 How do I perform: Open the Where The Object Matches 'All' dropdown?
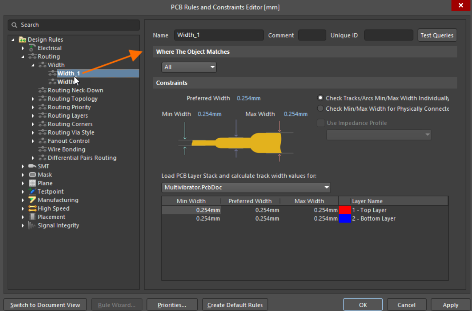point(189,67)
